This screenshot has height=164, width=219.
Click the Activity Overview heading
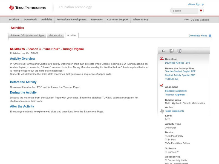click(22, 59)
